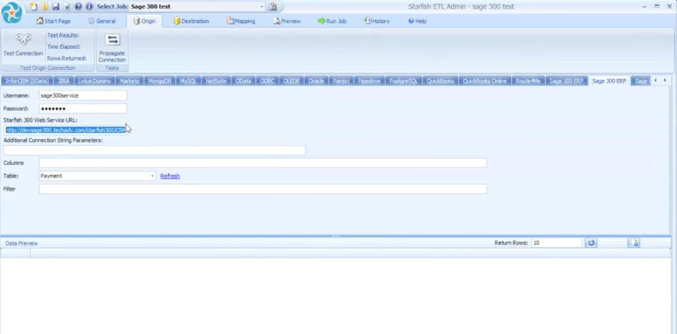677x334 pixels.
Task: Select the InforCRM (SData) connector tab
Action: point(27,81)
